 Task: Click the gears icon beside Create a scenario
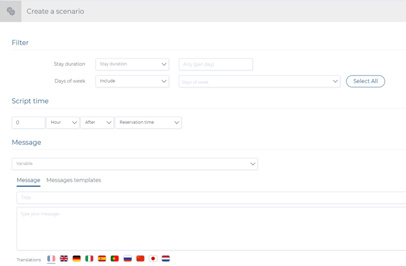[11, 11]
